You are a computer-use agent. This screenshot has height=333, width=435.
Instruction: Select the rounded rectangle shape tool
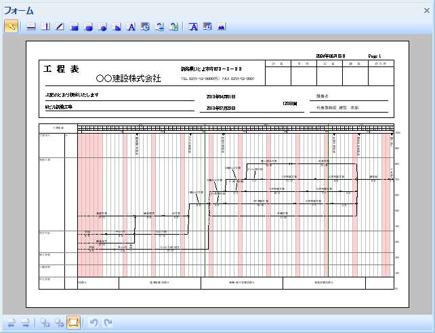tap(89, 26)
